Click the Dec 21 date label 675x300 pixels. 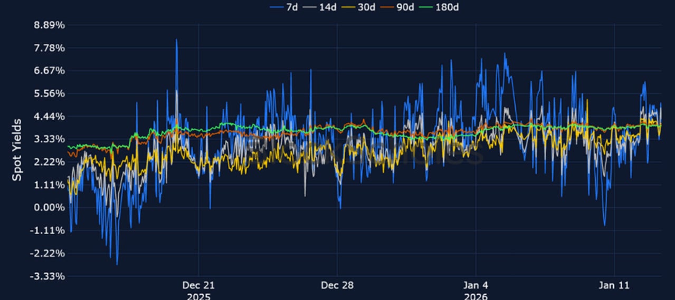point(198,285)
